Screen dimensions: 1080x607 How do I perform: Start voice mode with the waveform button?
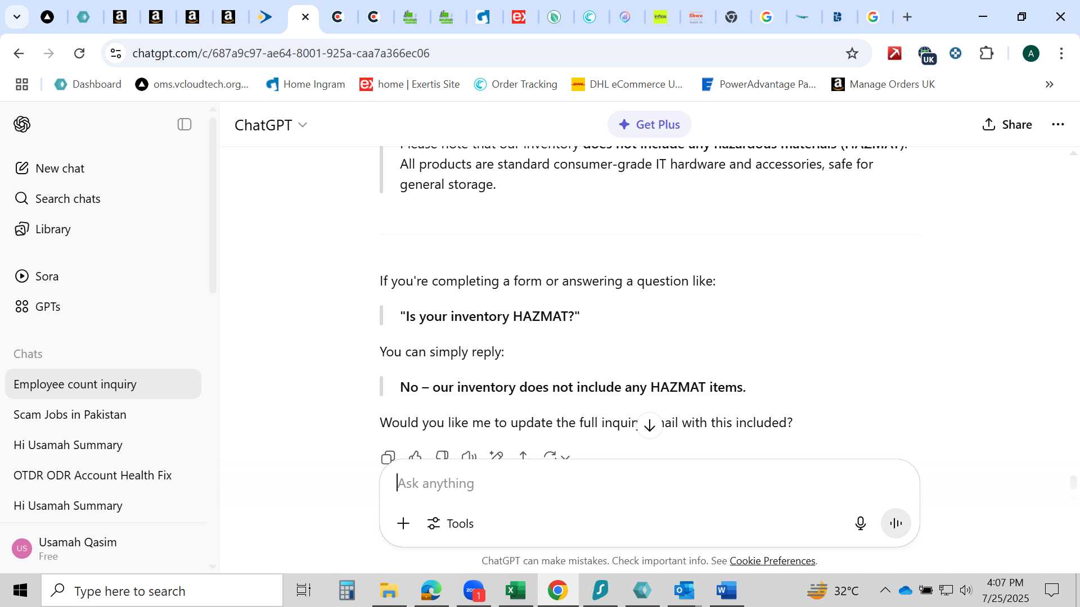coord(895,523)
